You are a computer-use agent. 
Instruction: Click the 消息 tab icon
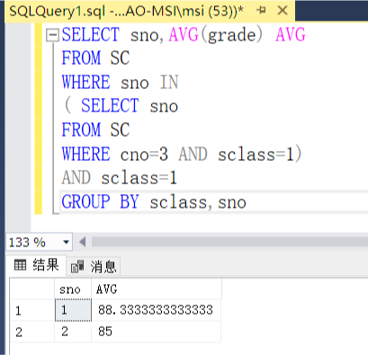[77, 266]
